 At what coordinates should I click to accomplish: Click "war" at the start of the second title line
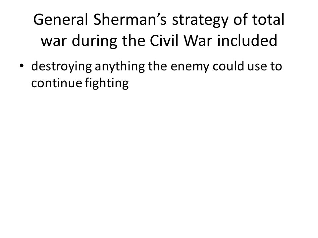point(54,41)
